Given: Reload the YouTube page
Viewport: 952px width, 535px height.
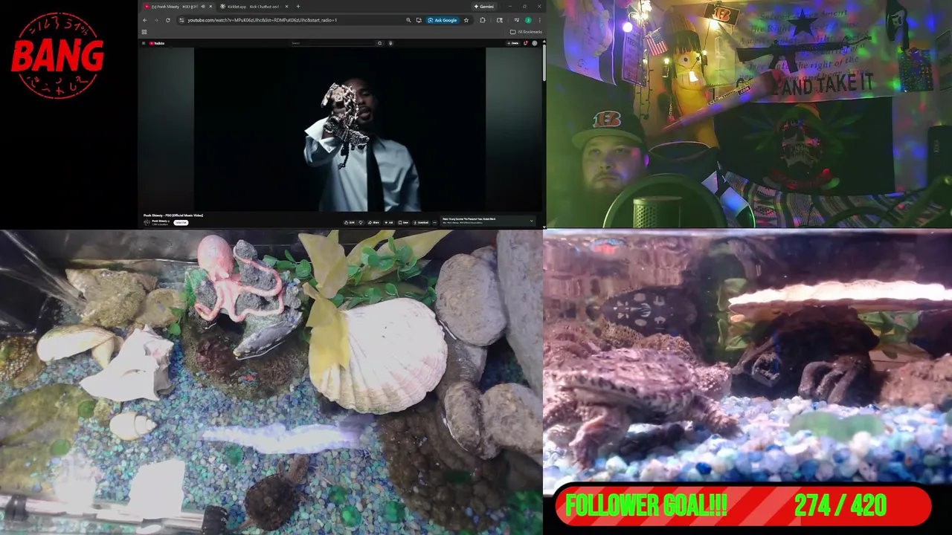Looking at the screenshot, I should point(168,20).
